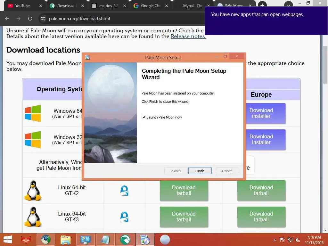328x246 pixels.
Task: View site information icon in address bar
Action: (43, 19)
